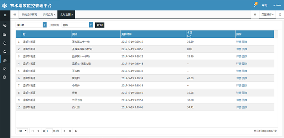Go to previous page icon
Screen dimensions: 284x138
pyautogui.click(x=38, y=131)
